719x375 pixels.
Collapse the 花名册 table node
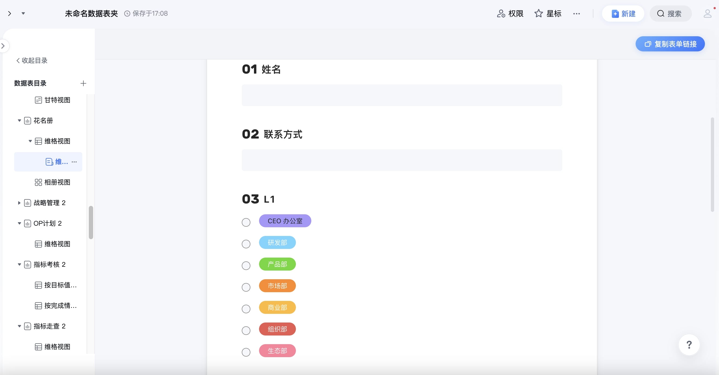coord(19,121)
